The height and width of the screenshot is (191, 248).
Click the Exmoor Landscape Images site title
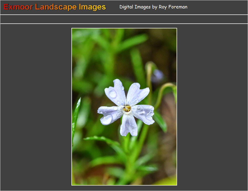[55, 7]
